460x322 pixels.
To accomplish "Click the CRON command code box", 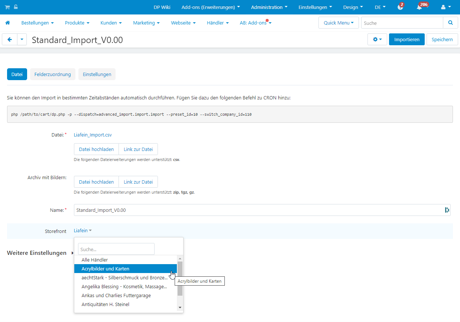I will (230, 114).
